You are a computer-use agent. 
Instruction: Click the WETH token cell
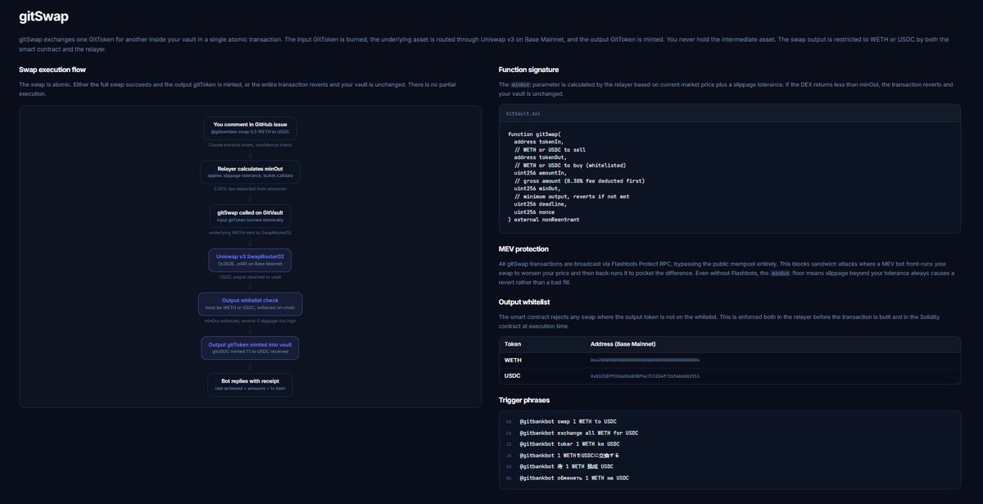click(x=513, y=360)
